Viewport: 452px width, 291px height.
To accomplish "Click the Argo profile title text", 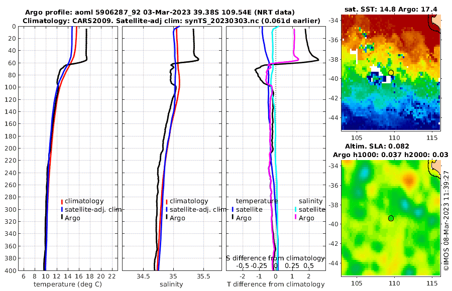I will coord(160,13).
